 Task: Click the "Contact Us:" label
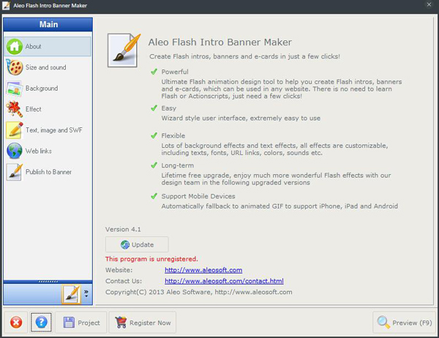coord(124,281)
